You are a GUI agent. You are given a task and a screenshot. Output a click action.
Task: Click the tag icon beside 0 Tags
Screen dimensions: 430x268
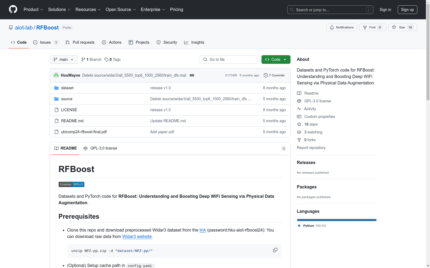tap(106, 59)
